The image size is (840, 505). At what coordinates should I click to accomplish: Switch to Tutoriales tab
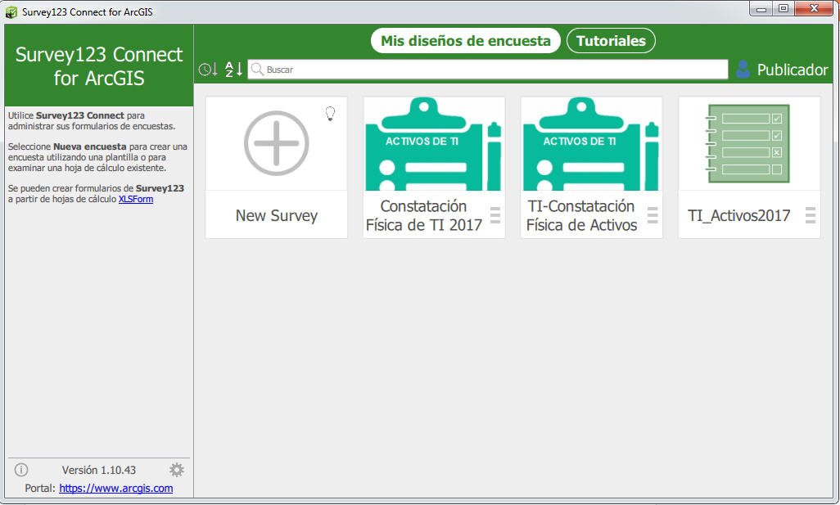click(611, 40)
